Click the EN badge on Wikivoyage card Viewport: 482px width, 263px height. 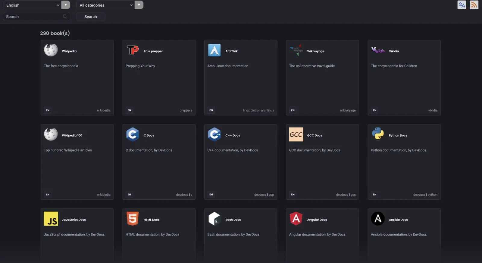[x=293, y=110]
